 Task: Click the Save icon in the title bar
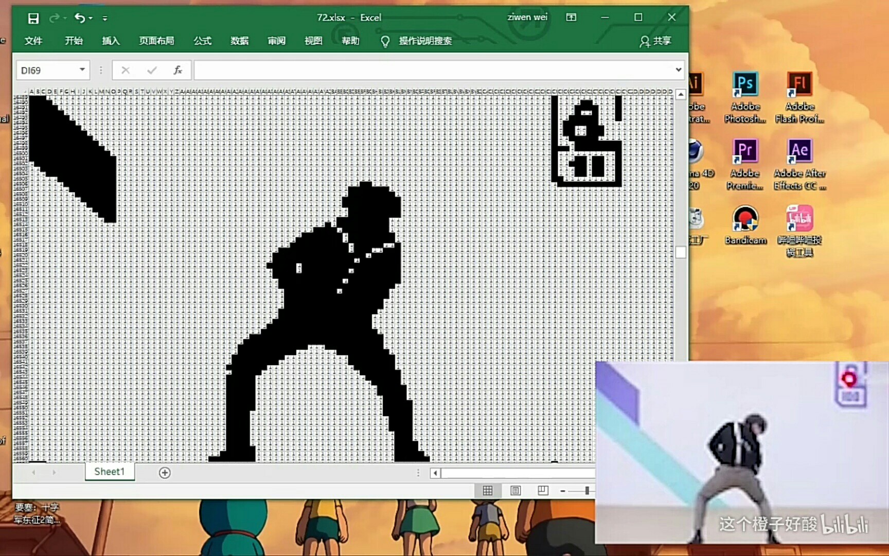(x=33, y=19)
